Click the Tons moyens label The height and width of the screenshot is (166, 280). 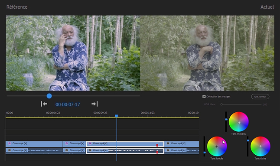click(238, 134)
